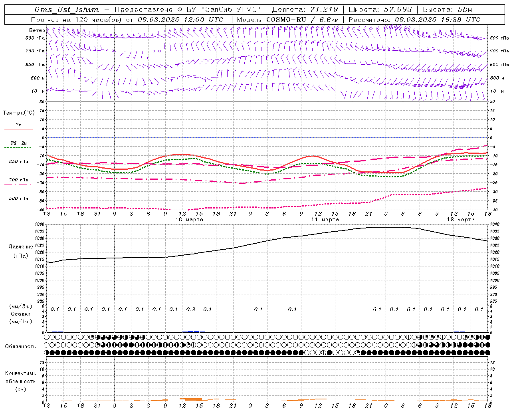Click the 10 м wind level label on left
Viewport: 511px width, 409px height.
click(38, 91)
